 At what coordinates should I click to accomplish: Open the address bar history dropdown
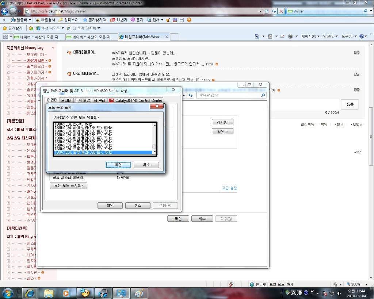(x=260, y=11)
